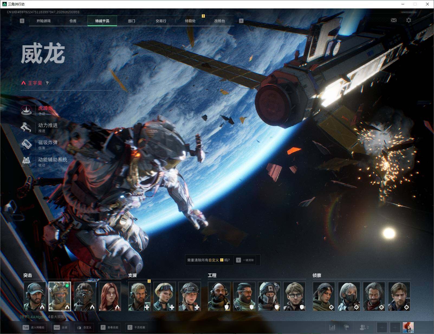Open the player avatar with red hair

click(x=408, y=327)
